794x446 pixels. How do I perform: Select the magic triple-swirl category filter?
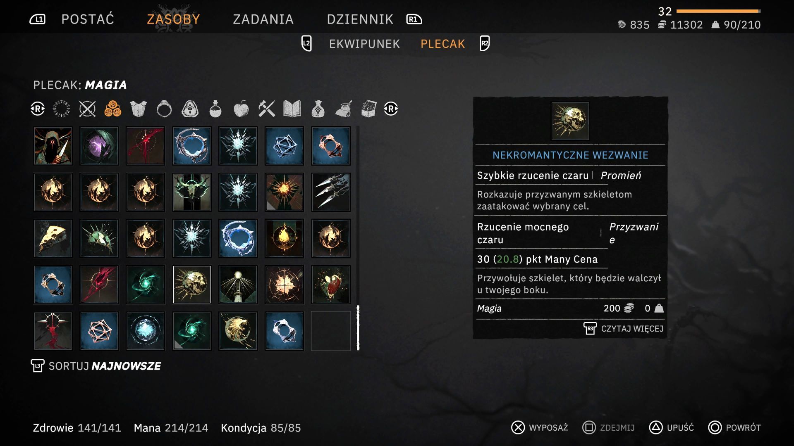point(113,109)
